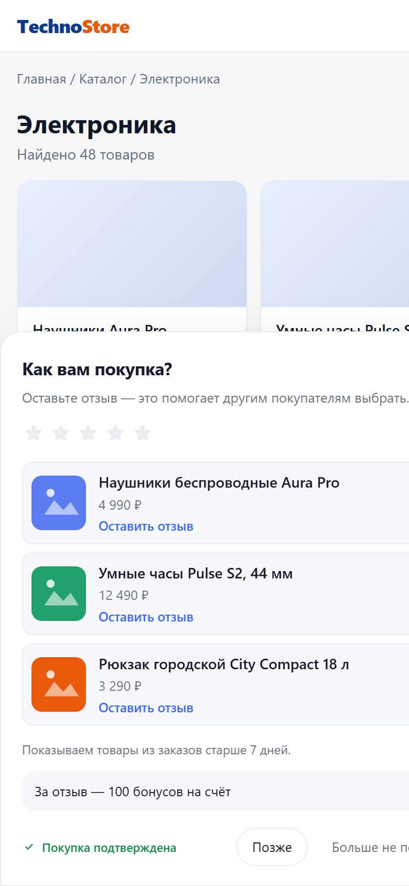Click the 100 бонусов notice banner
409x886 pixels.
tap(216, 792)
